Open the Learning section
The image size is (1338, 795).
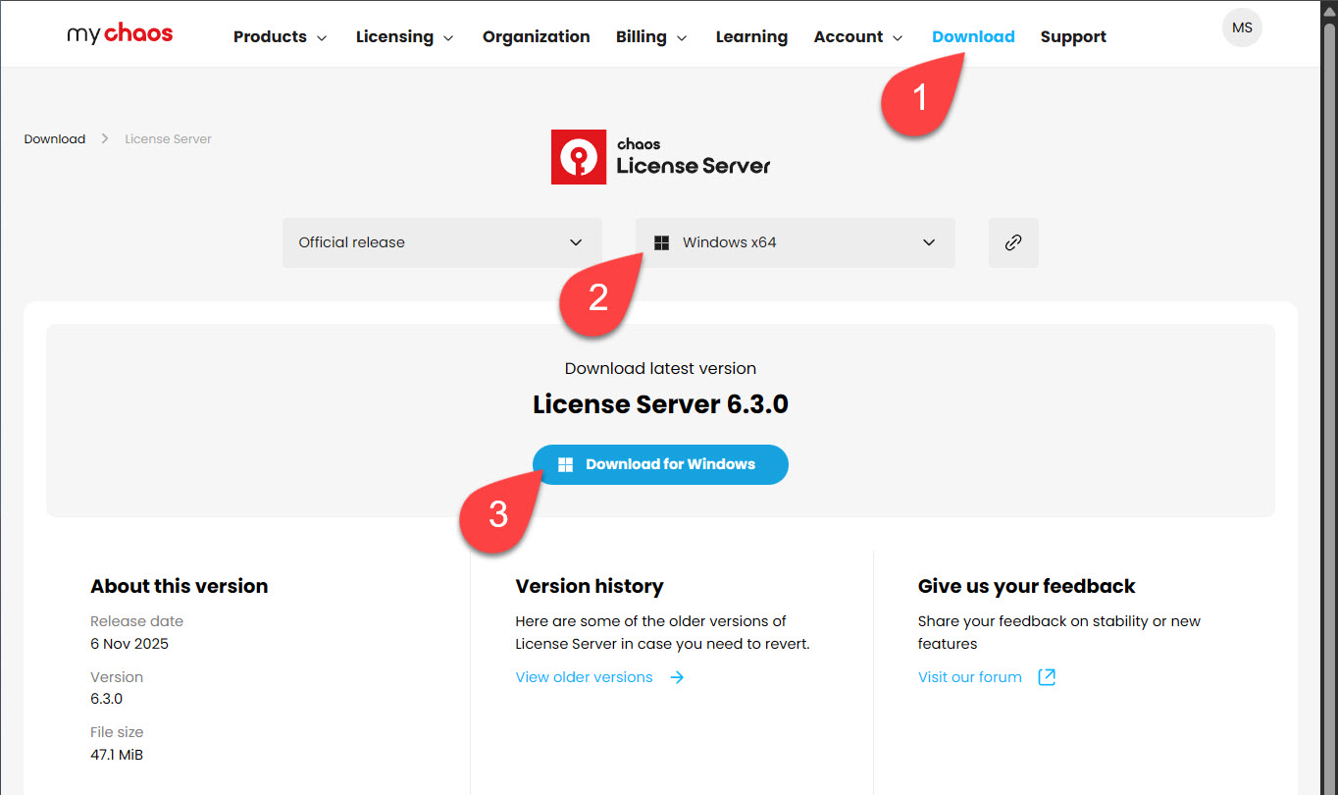[x=751, y=37]
